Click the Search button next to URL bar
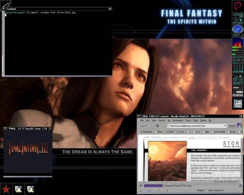Screen dimensions: 244x195 pyautogui.click(x=232, y=126)
